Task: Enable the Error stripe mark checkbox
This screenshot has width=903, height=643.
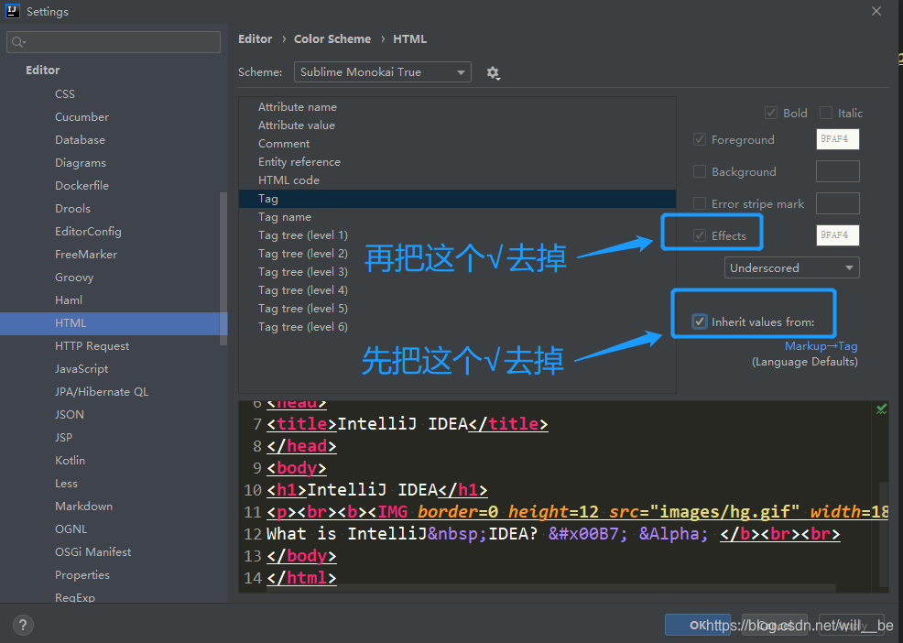Action: [699, 203]
